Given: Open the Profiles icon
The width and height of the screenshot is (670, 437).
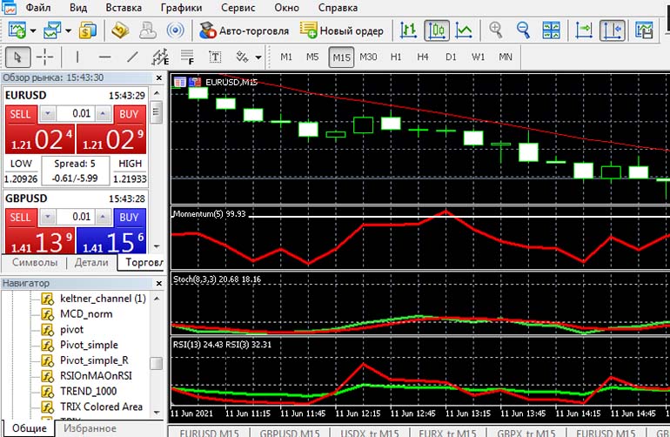Looking at the screenshot, I should [52, 30].
